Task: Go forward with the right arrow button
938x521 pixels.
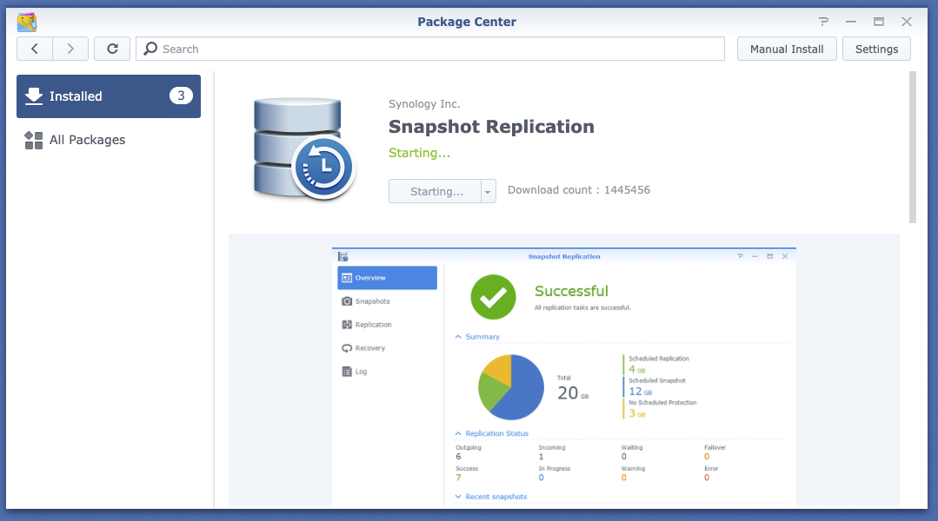Action: click(x=70, y=49)
